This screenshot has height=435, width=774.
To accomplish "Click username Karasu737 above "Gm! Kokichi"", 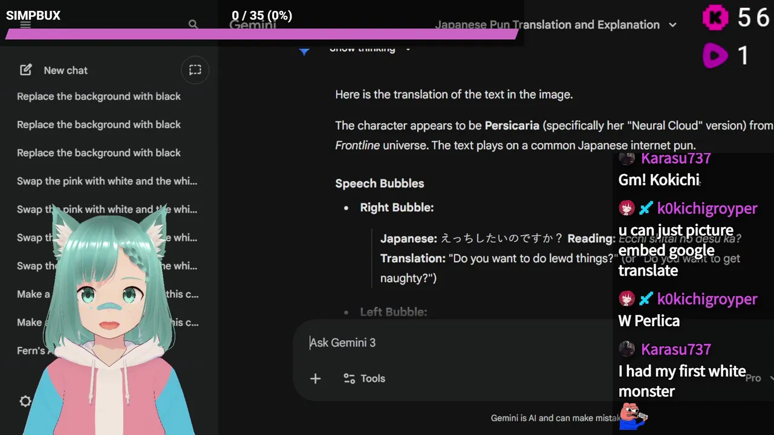I will click(675, 159).
